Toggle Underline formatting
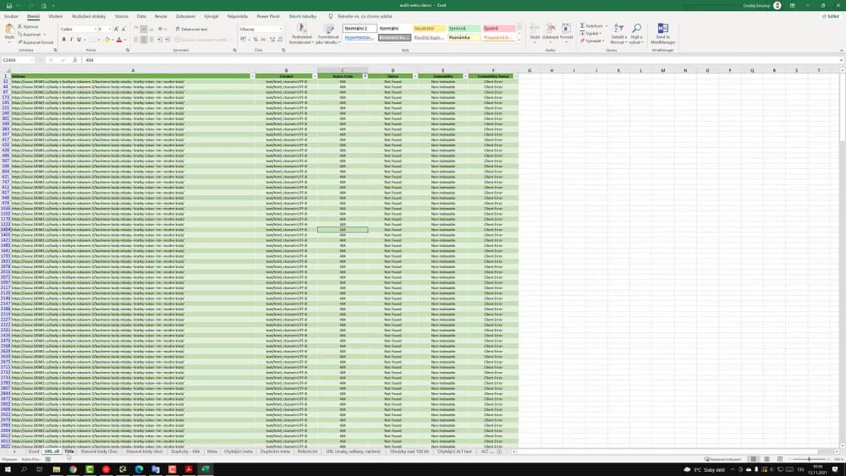Image resolution: width=846 pixels, height=476 pixels. pyautogui.click(x=79, y=40)
